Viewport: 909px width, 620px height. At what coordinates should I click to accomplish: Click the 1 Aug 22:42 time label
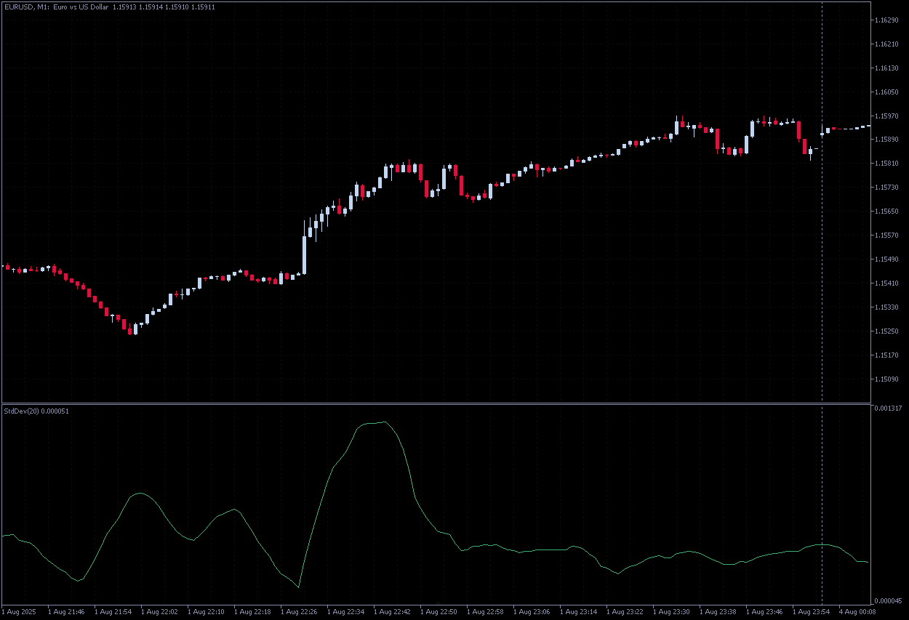[x=391, y=612]
